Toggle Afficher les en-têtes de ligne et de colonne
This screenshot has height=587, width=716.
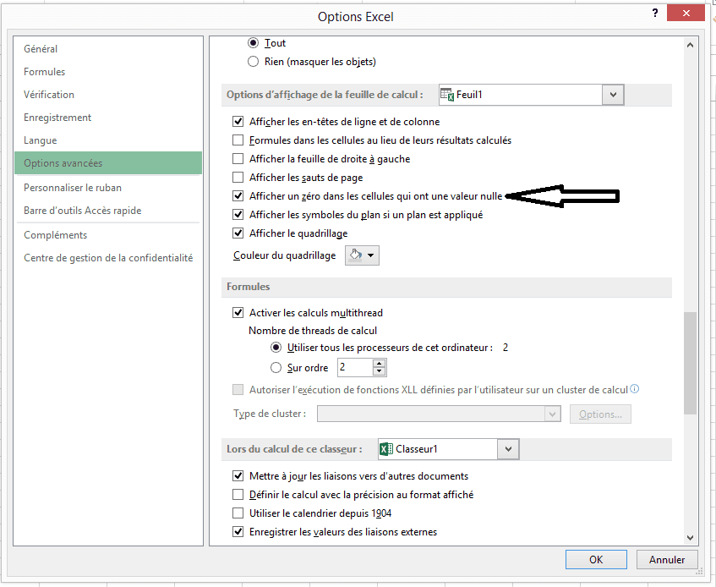pos(238,122)
